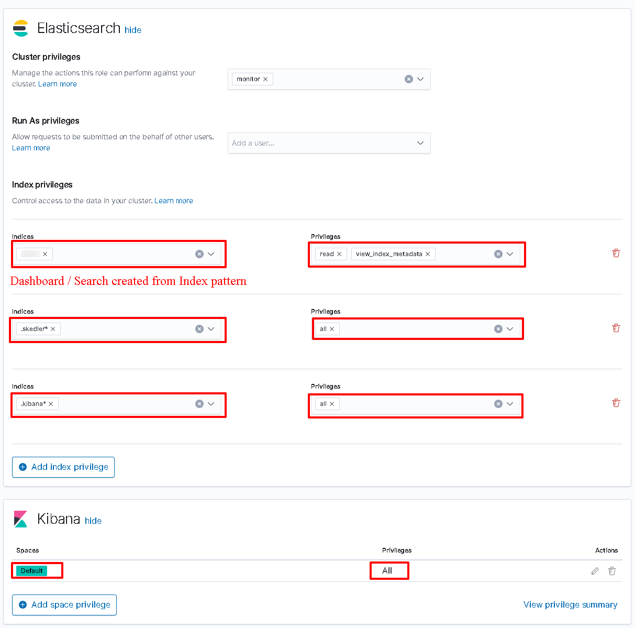The width and height of the screenshot is (635, 628).
Task: Click the Run As privileges heading
Action: [46, 121]
